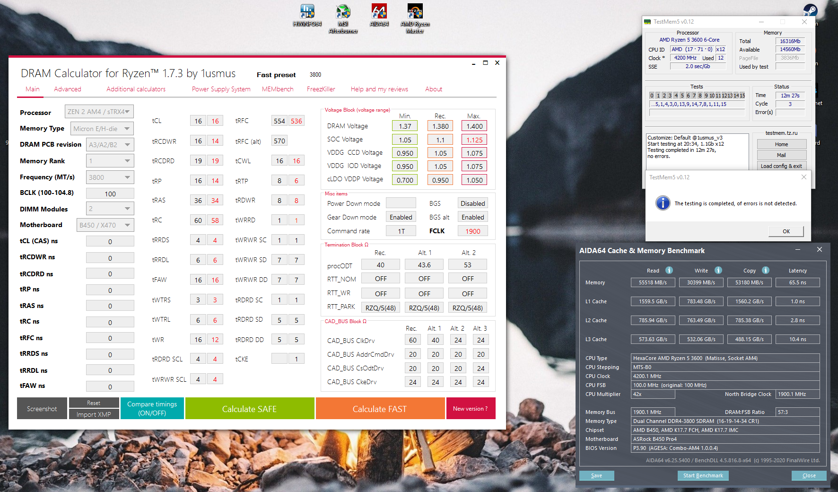Open the Frequency (MT/s) dropdown
Viewport: 838px width, 492px height.
pyautogui.click(x=110, y=177)
